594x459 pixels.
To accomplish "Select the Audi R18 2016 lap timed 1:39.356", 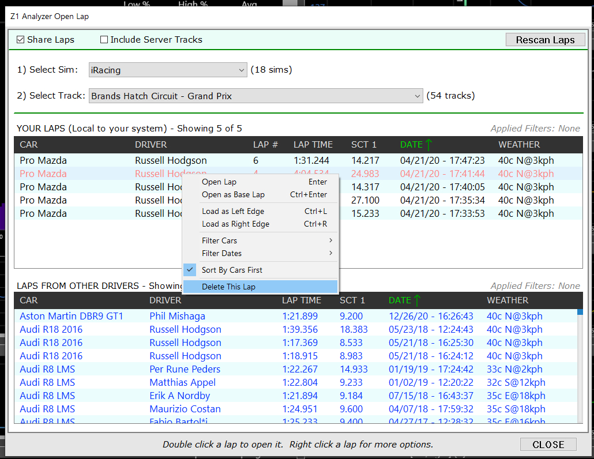I will [x=295, y=329].
